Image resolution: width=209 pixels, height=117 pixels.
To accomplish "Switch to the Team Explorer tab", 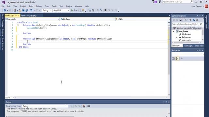I will point(188,46).
